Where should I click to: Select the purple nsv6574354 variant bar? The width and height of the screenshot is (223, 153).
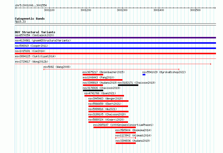coord(115,38)
